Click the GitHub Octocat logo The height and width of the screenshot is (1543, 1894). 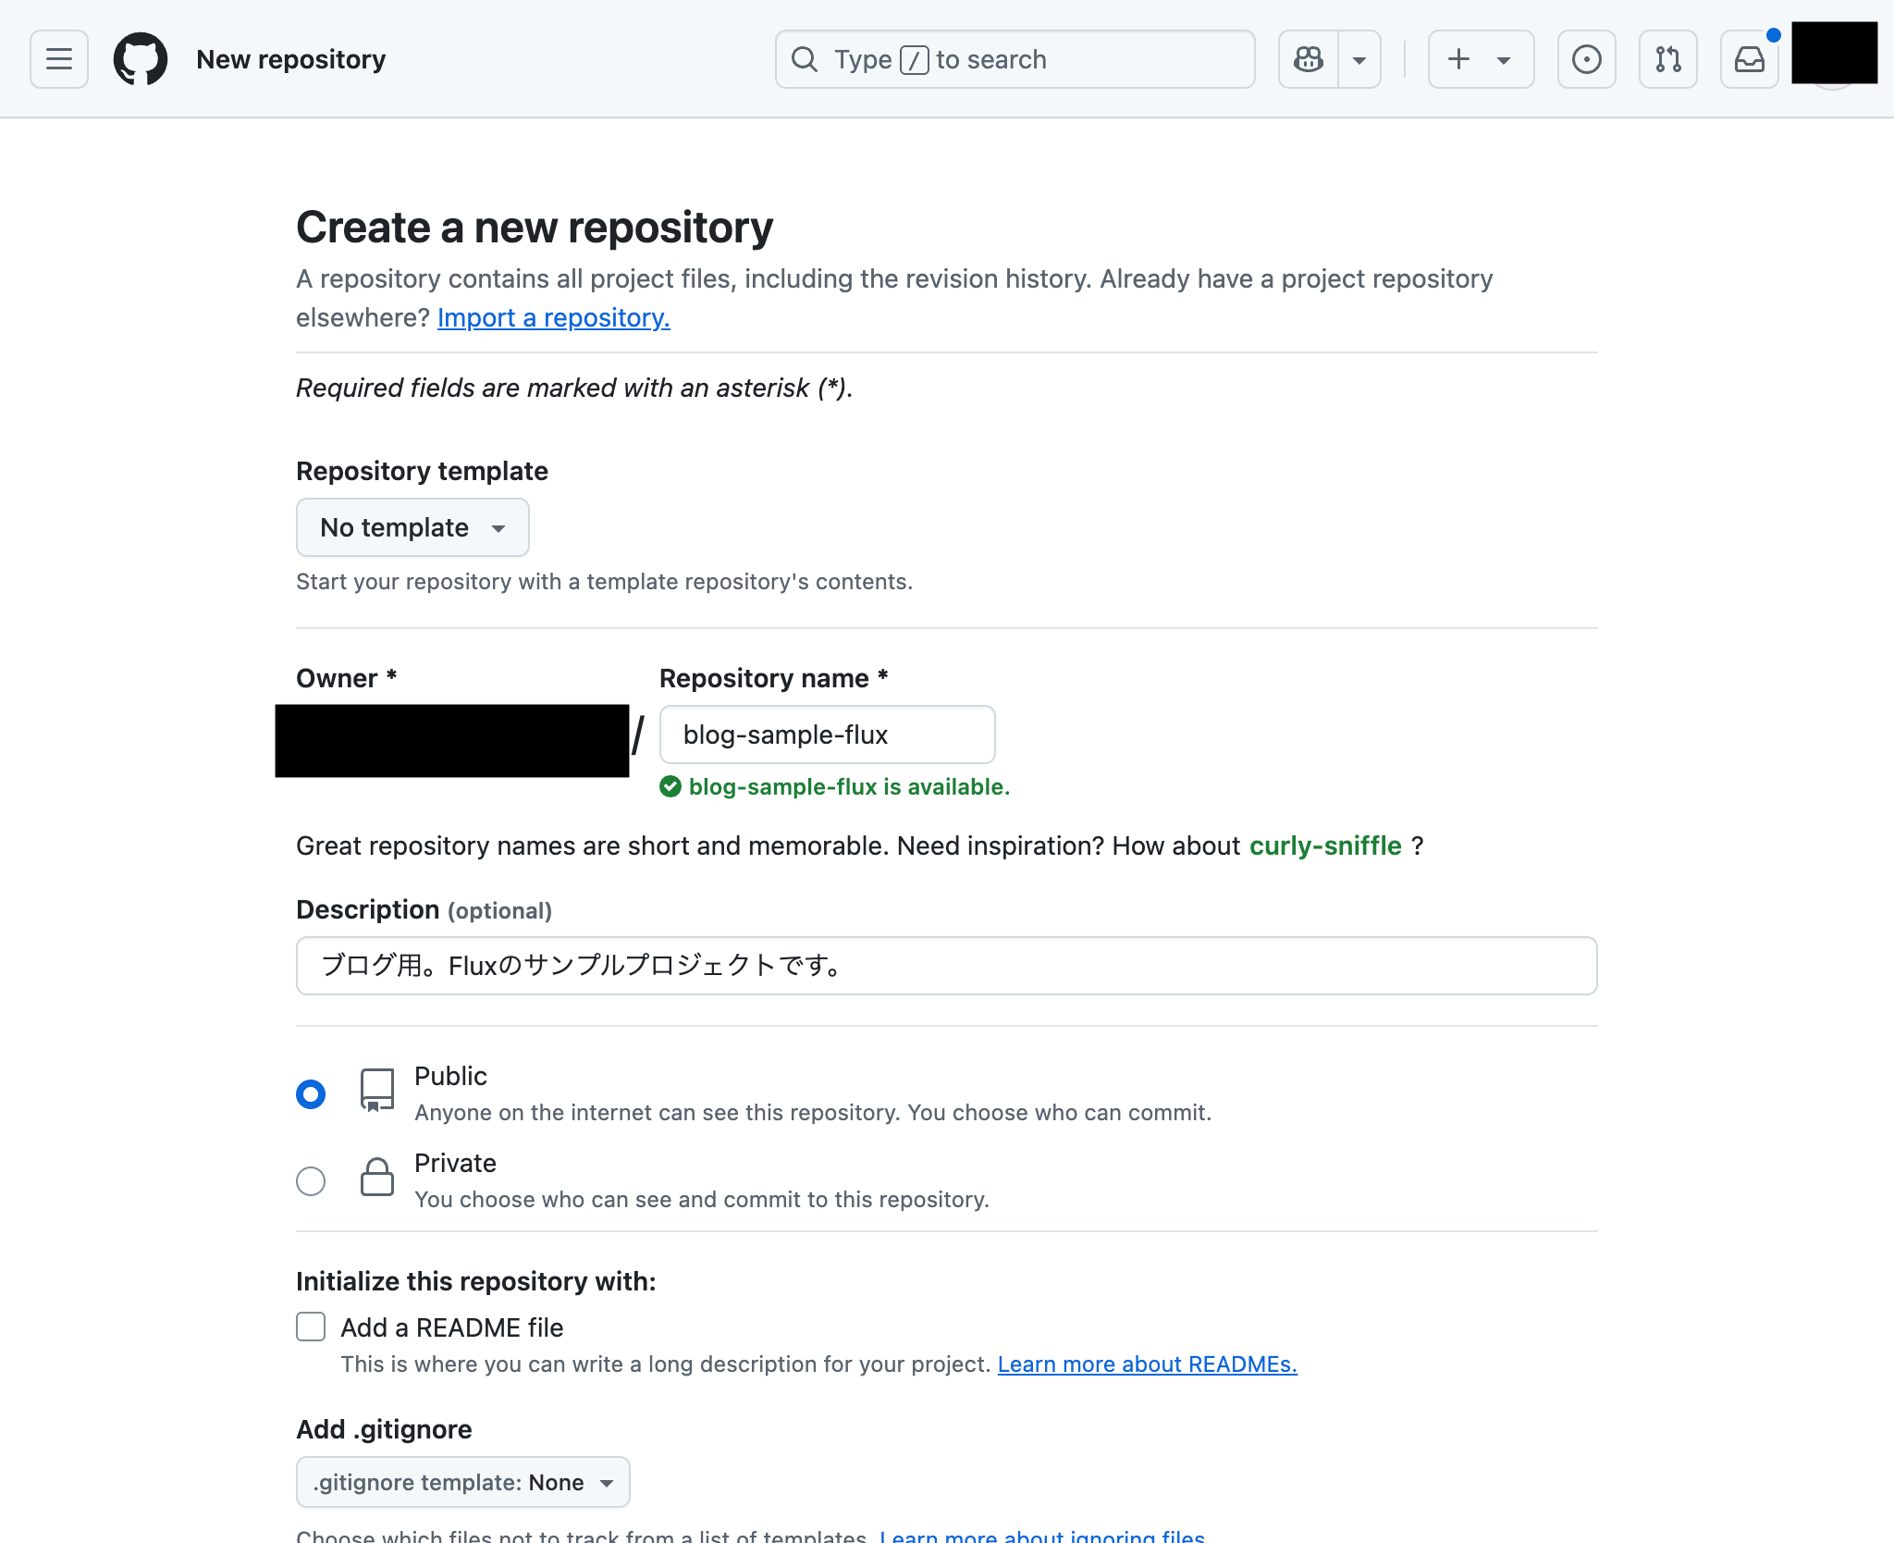tap(141, 59)
